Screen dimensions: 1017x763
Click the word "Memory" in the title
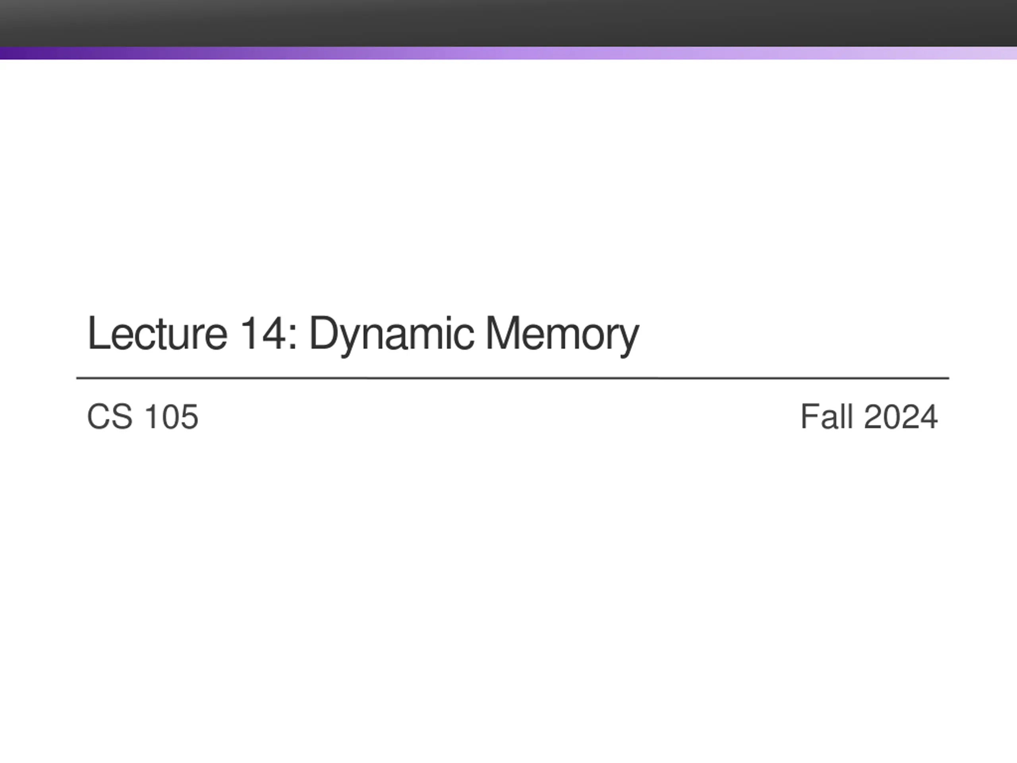562,336
